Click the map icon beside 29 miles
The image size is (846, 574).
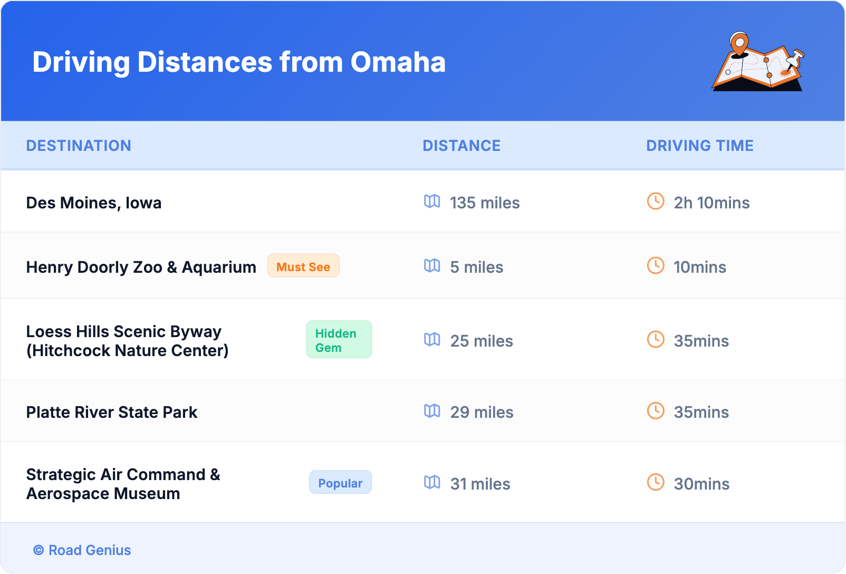(x=432, y=411)
